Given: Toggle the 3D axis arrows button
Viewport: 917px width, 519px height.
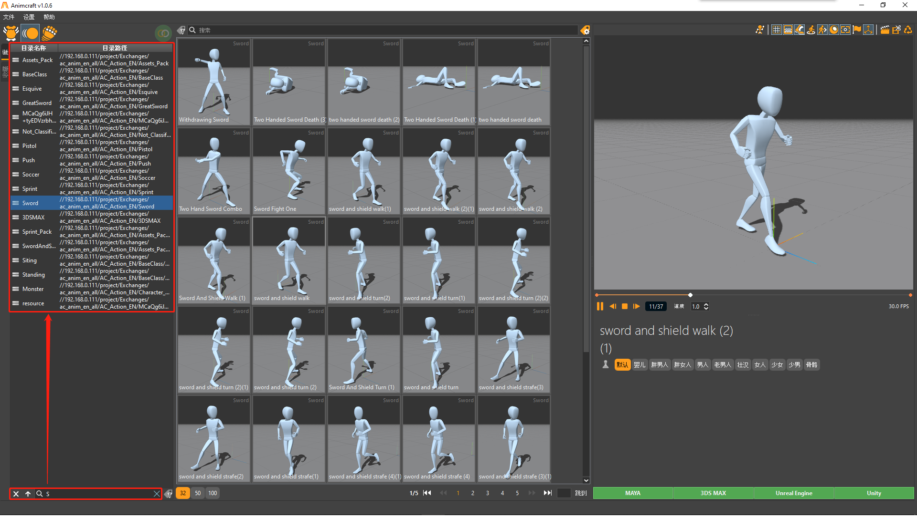Looking at the screenshot, I should [x=869, y=30].
